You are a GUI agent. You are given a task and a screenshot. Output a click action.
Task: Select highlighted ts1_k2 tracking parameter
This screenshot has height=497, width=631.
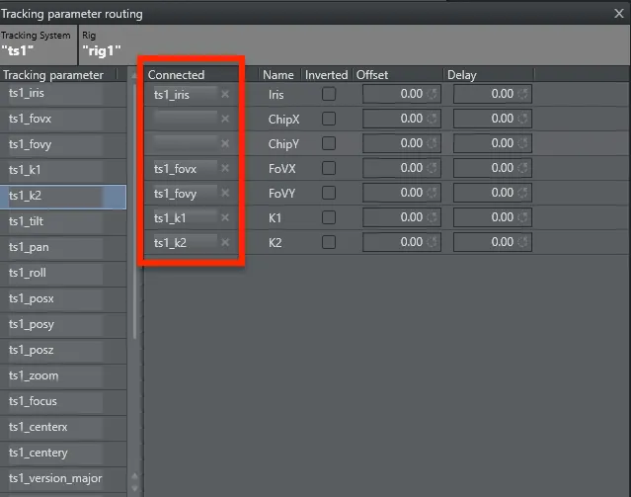pyautogui.click(x=63, y=197)
